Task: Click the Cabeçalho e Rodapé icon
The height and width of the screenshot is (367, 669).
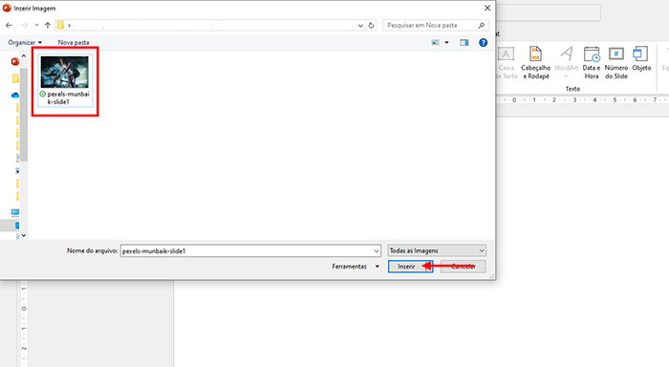Action: click(x=536, y=63)
